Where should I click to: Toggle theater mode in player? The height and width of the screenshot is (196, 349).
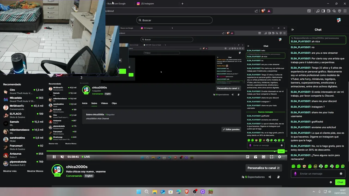pyautogui.click(x=263, y=157)
